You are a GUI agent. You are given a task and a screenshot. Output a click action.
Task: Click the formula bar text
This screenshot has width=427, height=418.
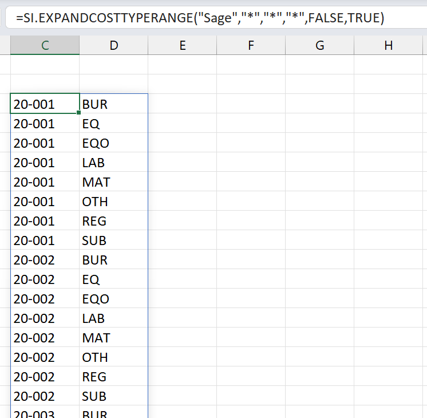tap(200, 18)
